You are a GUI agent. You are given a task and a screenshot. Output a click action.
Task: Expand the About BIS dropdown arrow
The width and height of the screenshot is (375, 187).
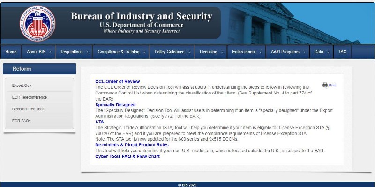(51, 52)
